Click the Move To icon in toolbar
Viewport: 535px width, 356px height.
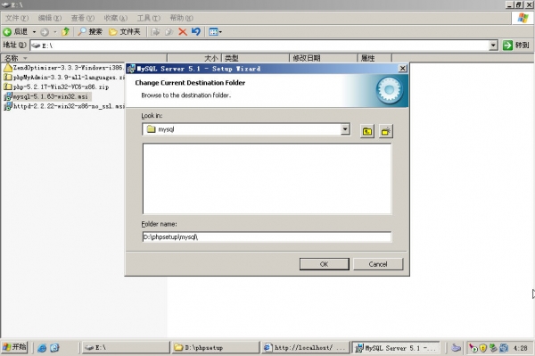[x=155, y=32]
